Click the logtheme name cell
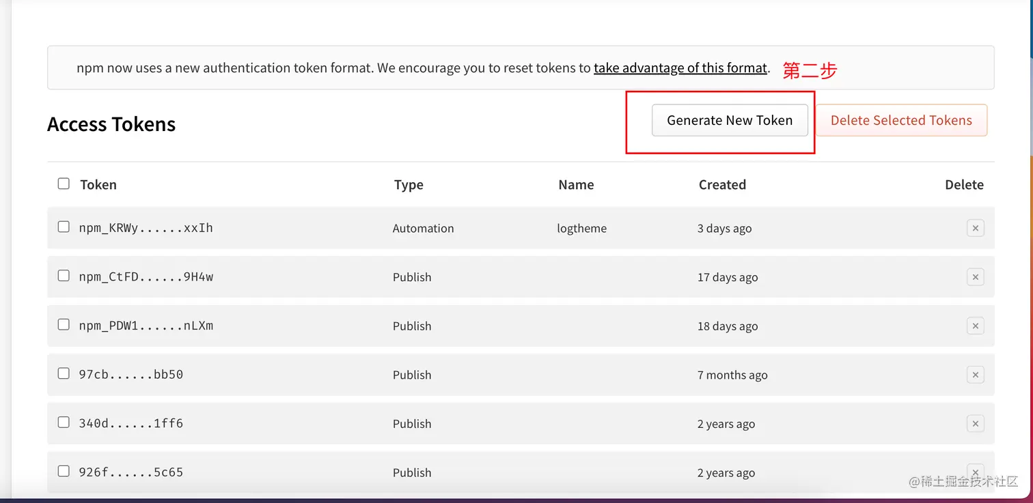Image resolution: width=1033 pixels, height=503 pixels. tap(581, 229)
